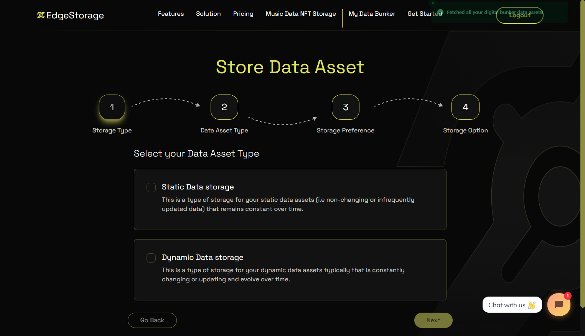The width and height of the screenshot is (585, 336).
Task: Check the Static Data storage checkbox
Action: (x=151, y=187)
